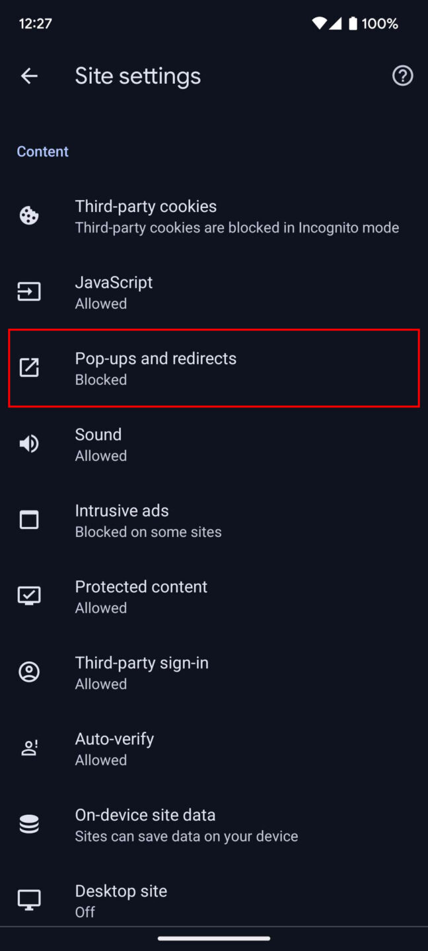Click the On-device site data stack icon
428x951 pixels.
pyautogui.click(x=29, y=824)
